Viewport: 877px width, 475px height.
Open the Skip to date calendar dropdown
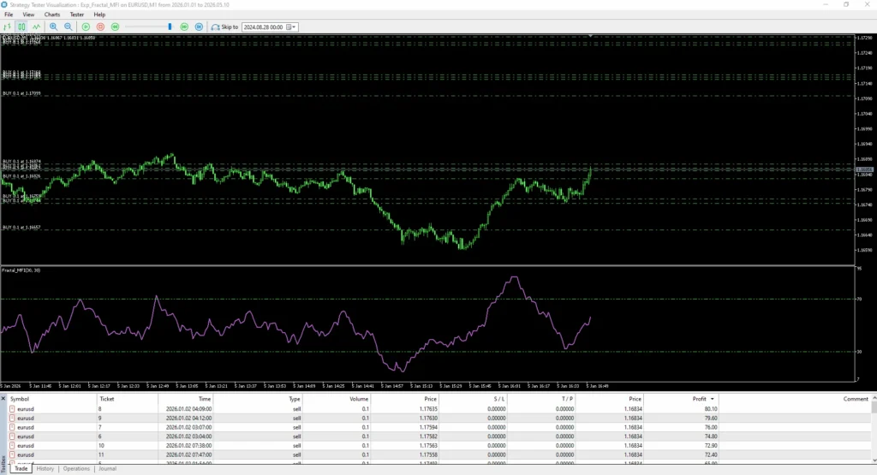click(291, 27)
